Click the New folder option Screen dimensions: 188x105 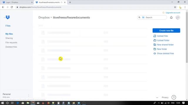162,49
